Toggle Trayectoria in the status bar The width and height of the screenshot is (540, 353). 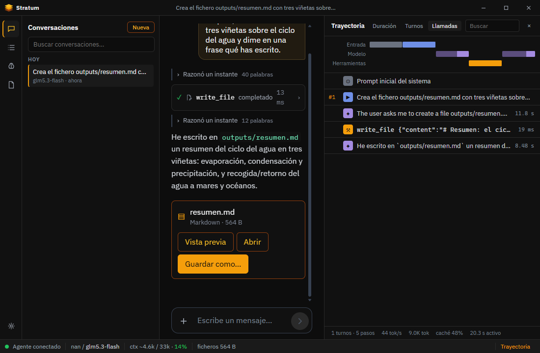(x=515, y=347)
